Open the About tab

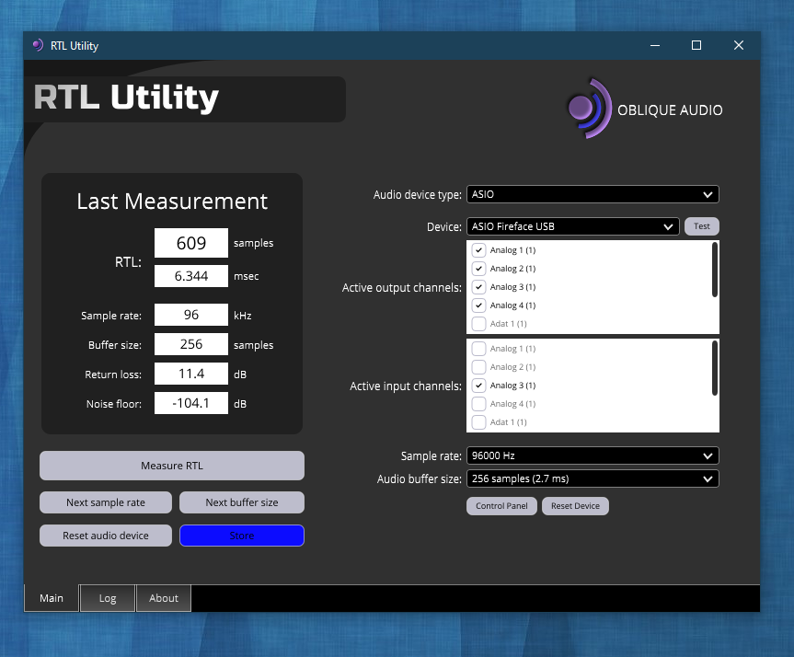tap(164, 598)
